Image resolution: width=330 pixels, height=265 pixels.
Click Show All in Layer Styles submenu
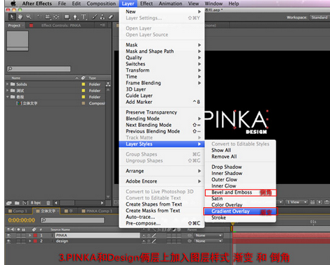coord(221,150)
